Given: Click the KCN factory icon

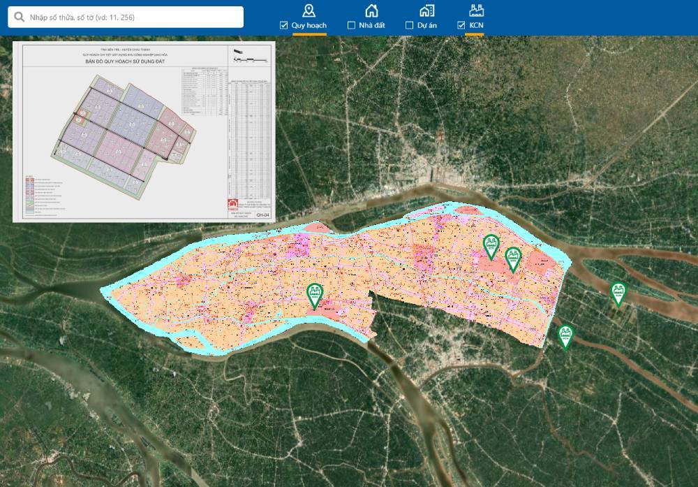Looking at the screenshot, I should coord(477,10).
